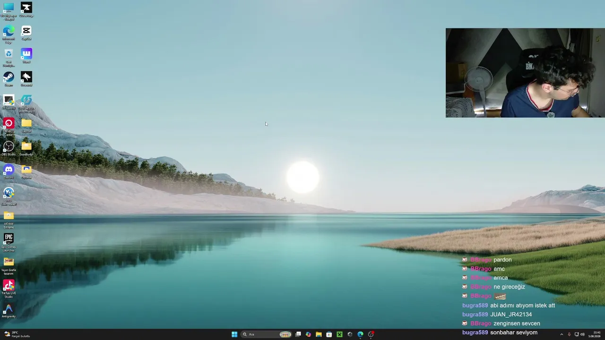
Task: Launch Copilot from the taskbar
Action: (x=308, y=334)
